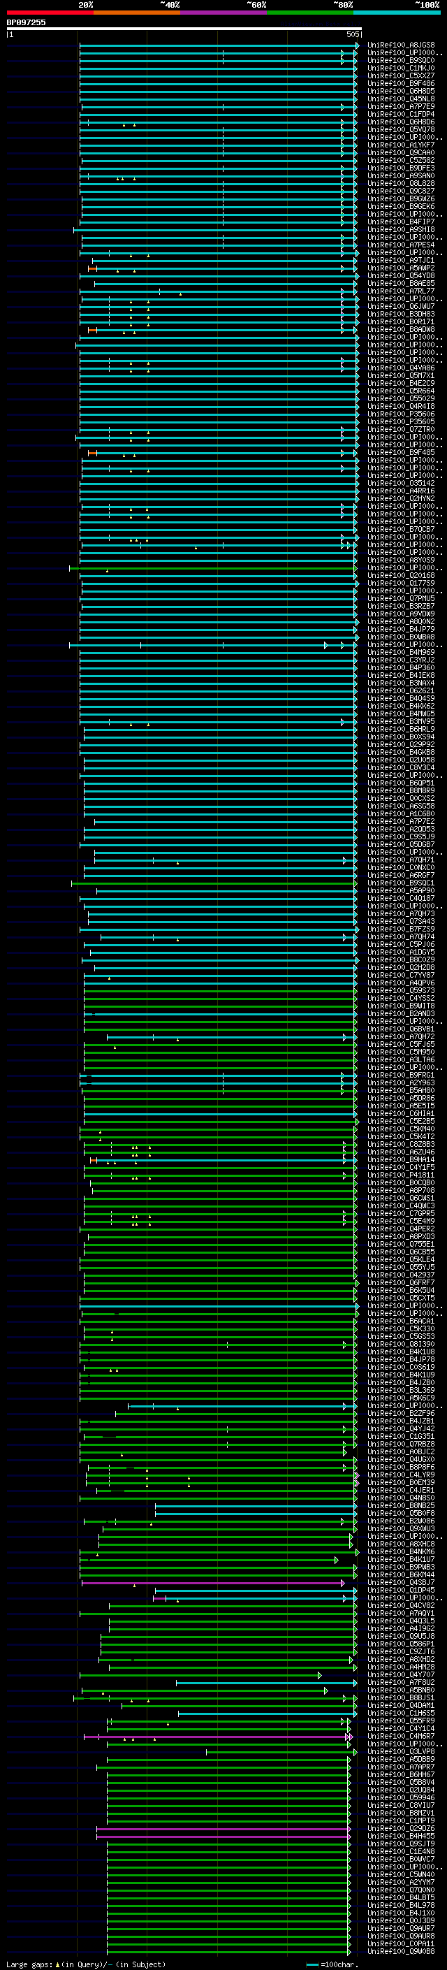Select hit label UniRef100_A9TJC1
This screenshot has height=1970, width=447.
pyautogui.click(x=401, y=260)
